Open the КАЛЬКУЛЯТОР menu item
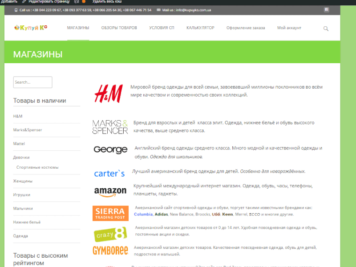 pyautogui.click(x=201, y=28)
